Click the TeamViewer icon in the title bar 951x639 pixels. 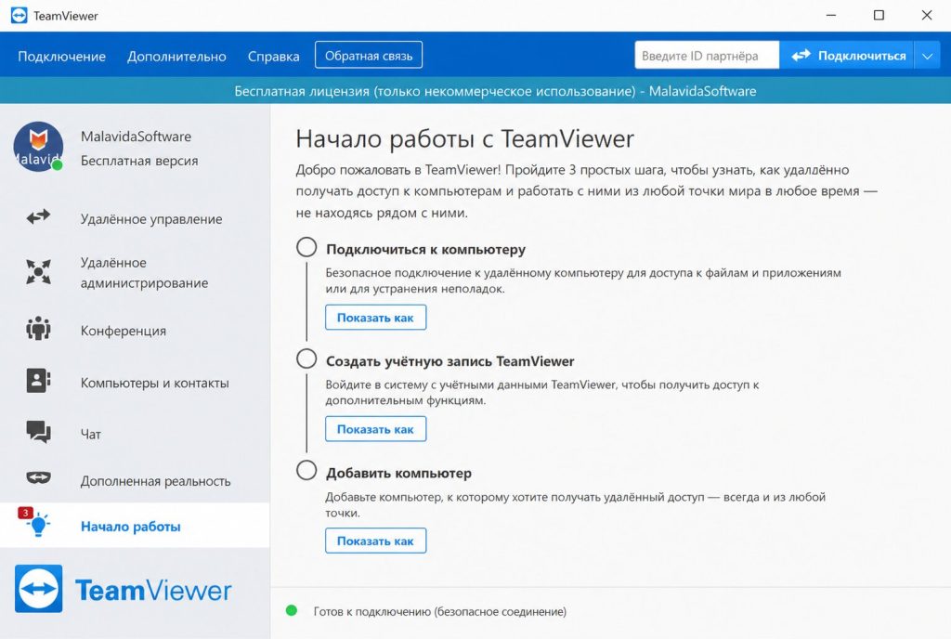20,16
